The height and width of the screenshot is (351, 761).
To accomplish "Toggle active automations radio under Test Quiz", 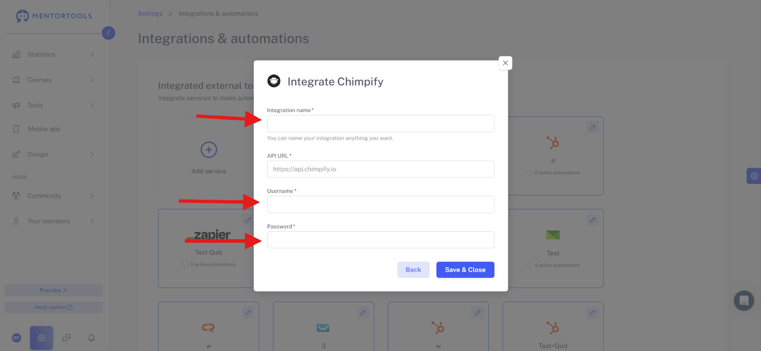I will tap(185, 265).
